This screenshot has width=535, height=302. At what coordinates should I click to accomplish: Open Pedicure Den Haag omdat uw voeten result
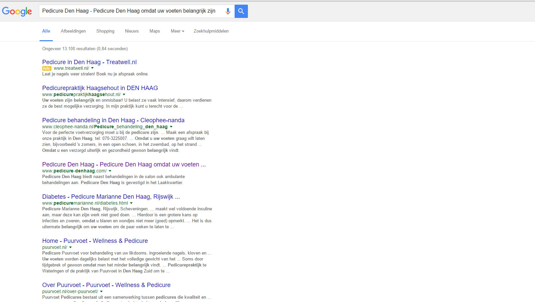click(x=124, y=164)
